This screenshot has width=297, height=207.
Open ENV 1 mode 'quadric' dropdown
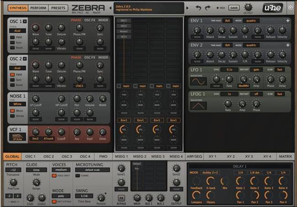[x=251, y=21]
